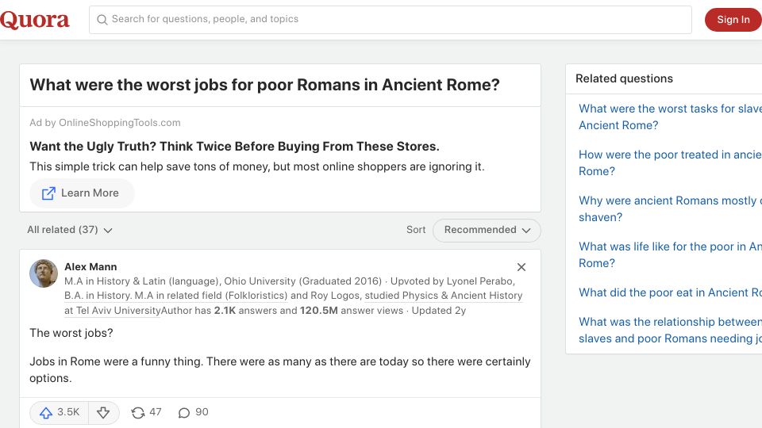Downvote Alex Mann's answer
Image resolution: width=762 pixels, height=428 pixels.
coord(103,412)
